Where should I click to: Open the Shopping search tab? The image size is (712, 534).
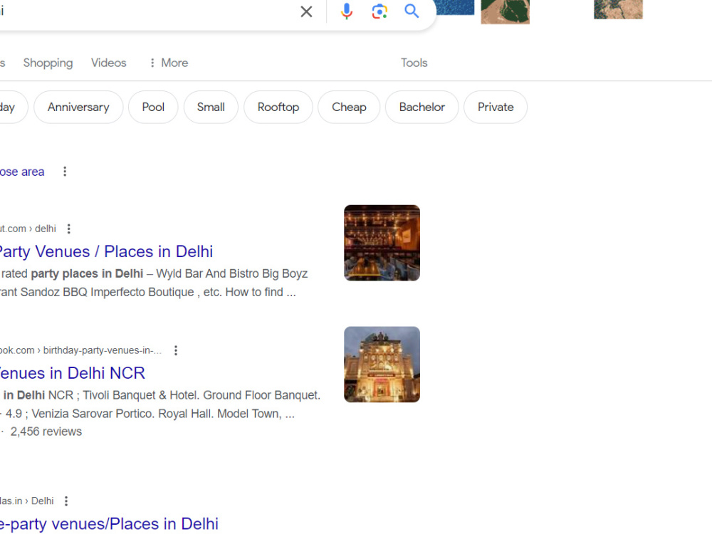click(x=48, y=63)
